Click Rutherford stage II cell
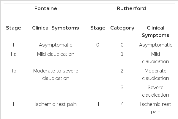This screenshot has width=178, height=119. (98, 104)
